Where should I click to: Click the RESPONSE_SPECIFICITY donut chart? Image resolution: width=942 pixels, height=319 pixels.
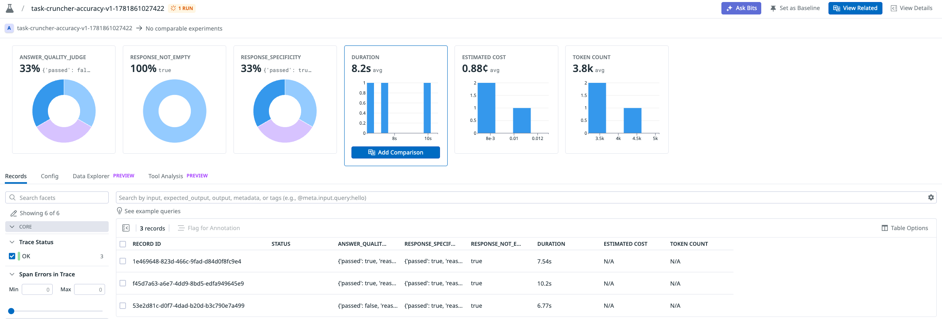pos(285,111)
